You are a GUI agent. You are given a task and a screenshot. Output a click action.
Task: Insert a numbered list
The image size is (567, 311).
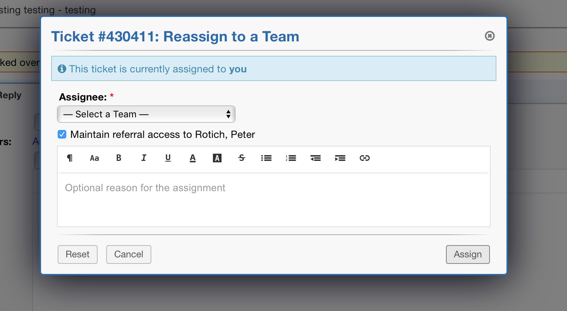tap(291, 158)
